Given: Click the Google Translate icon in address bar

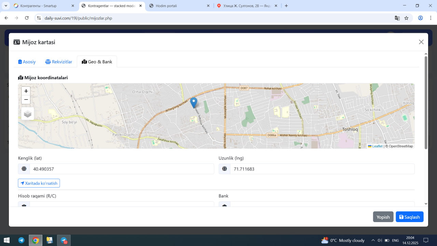Looking at the screenshot, I should (x=397, y=18).
